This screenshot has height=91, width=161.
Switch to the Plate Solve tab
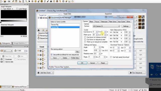[112, 21]
